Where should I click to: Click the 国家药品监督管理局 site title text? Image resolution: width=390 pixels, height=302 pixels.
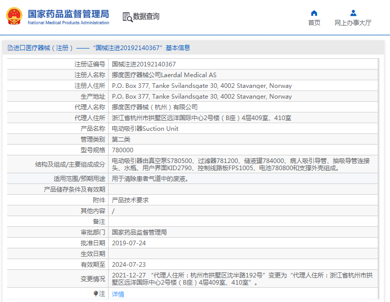68,13
